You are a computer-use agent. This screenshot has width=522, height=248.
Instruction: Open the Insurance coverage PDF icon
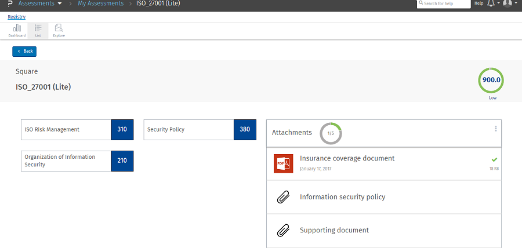pyautogui.click(x=283, y=163)
